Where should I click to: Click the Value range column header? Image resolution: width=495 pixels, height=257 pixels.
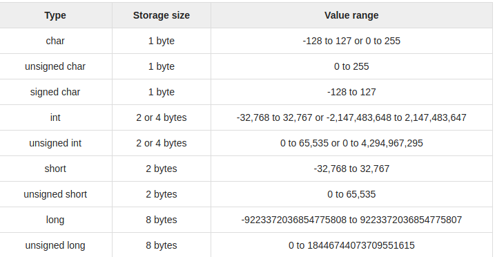[x=351, y=15]
